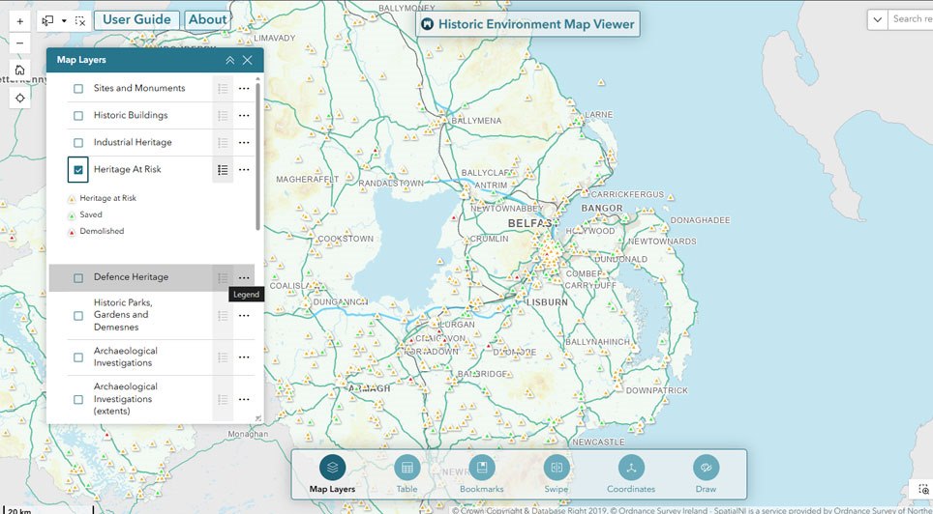Open Defence Heritage layer options menu

[x=244, y=278]
